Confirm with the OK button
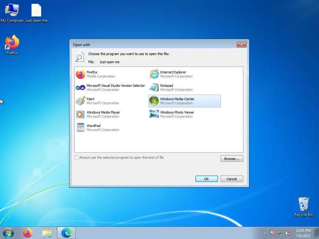The width and height of the screenshot is (319, 239). [207, 179]
